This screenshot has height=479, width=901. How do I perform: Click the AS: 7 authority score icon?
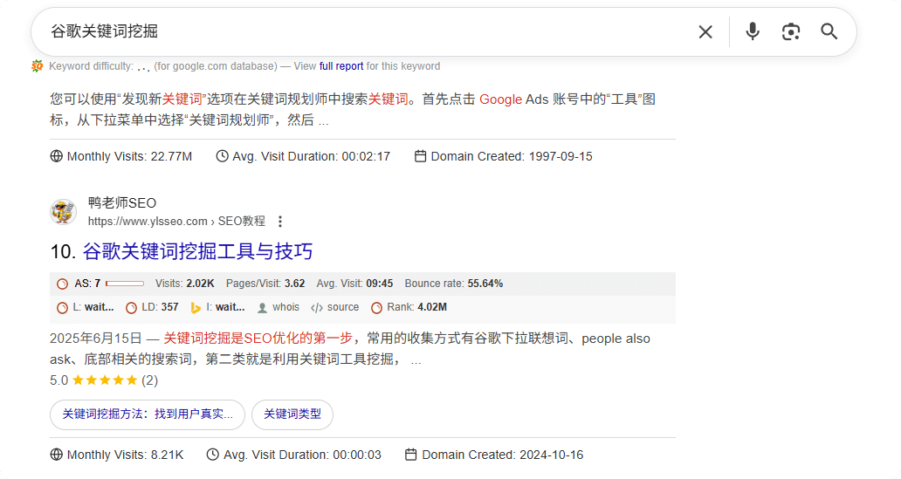[x=62, y=284]
